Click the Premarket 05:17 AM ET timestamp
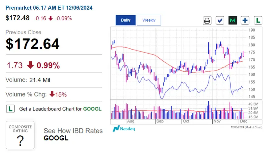Image resolution: width=267 pixels, height=155 pixels. pos(49,8)
